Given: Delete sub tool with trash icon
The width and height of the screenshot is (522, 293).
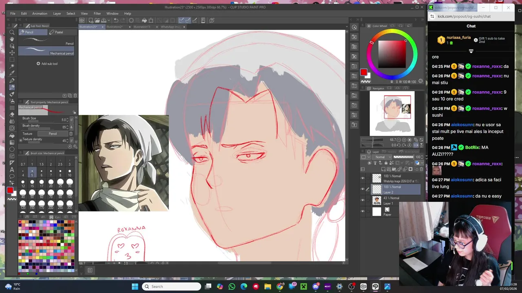Looking at the screenshot, I should coord(75,96).
